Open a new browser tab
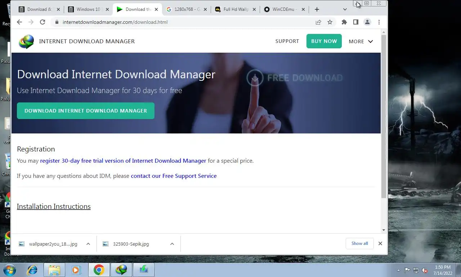The height and width of the screenshot is (277, 461). (x=317, y=9)
